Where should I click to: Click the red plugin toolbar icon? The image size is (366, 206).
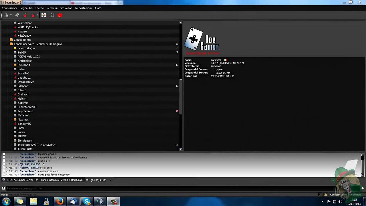click(x=60, y=15)
